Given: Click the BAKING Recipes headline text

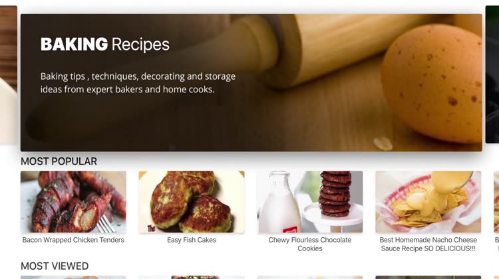Looking at the screenshot, I should (x=105, y=45).
